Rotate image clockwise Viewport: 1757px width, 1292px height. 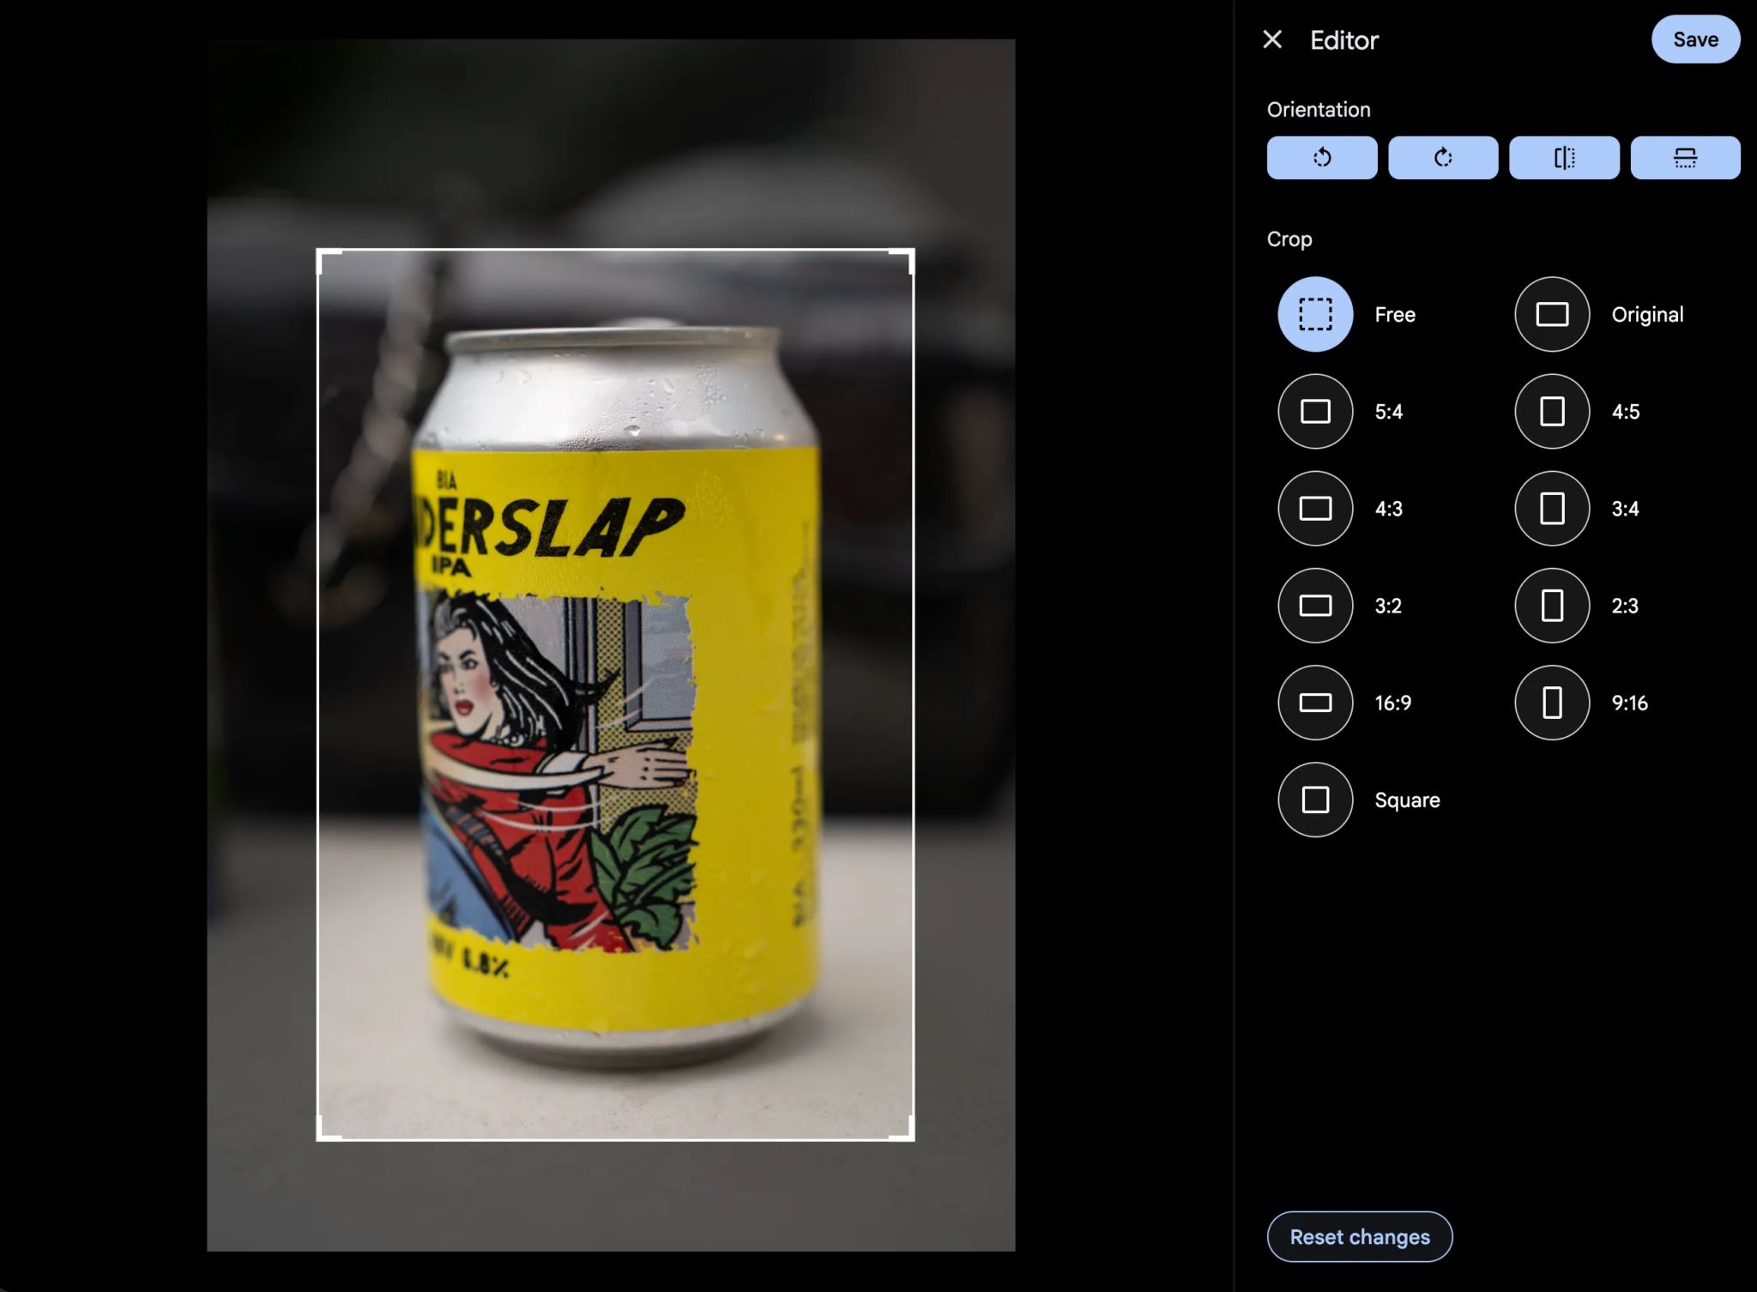click(1442, 157)
